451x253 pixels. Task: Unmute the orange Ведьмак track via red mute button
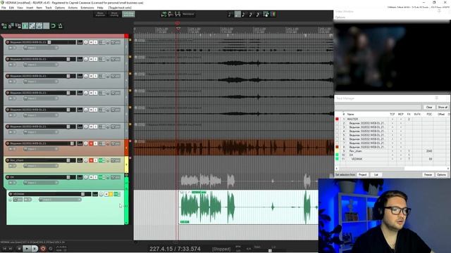(91, 143)
